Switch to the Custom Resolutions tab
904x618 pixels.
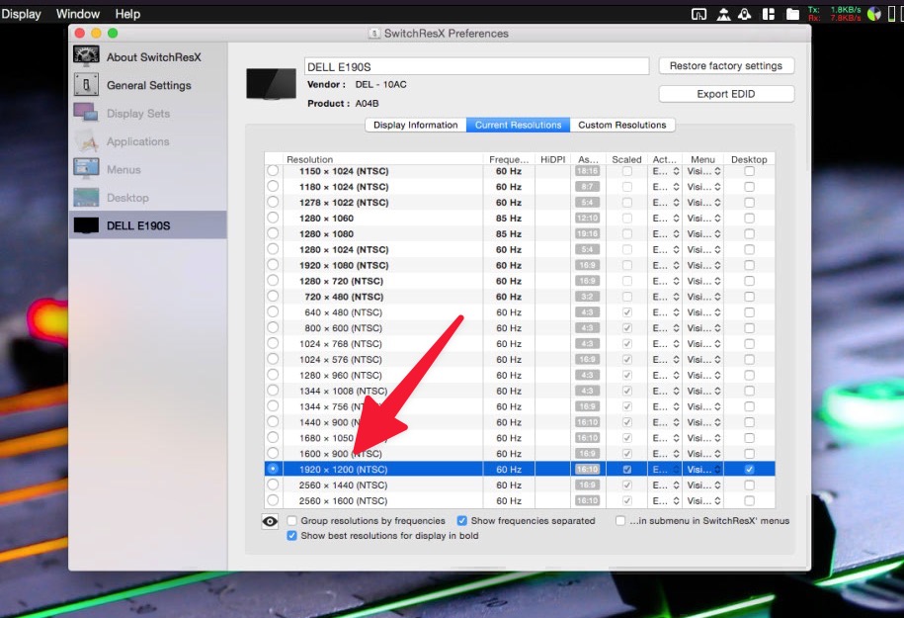(x=622, y=126)
